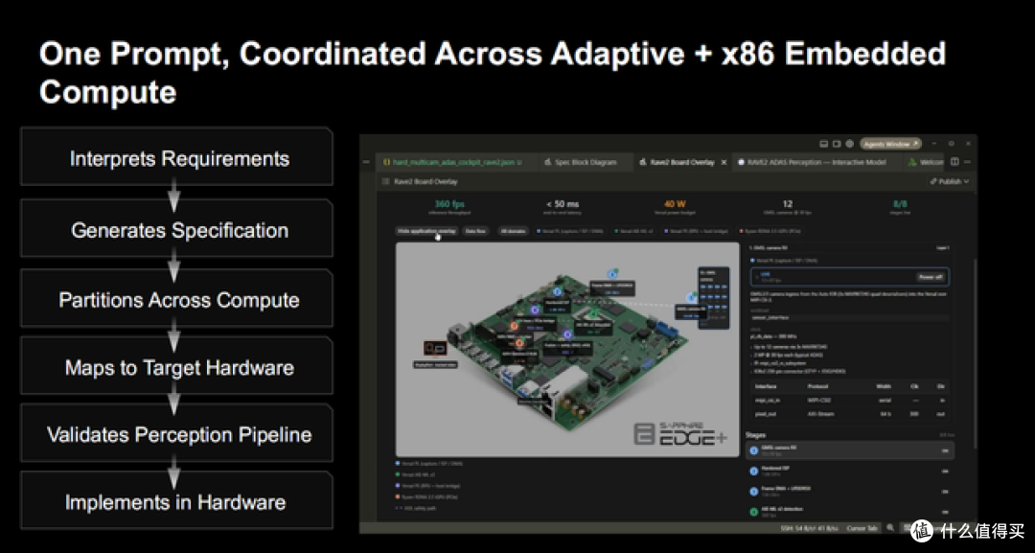The height and width of the screenshot is (553, 1035).
Task: Toggle on switch for AIE-ML v2 detection
Action: click(x=945, y=512)
